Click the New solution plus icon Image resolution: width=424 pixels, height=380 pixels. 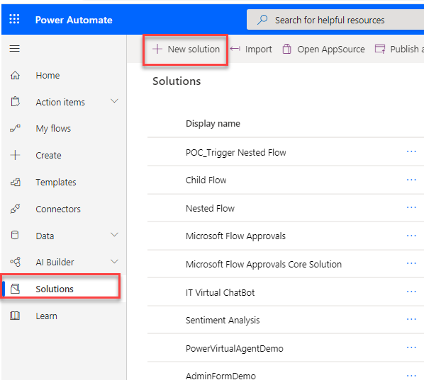(157, 49)
